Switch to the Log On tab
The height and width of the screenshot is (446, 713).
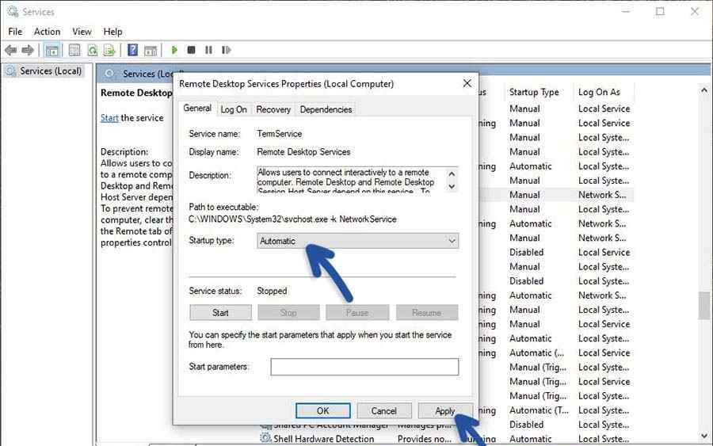pos(234,109)
